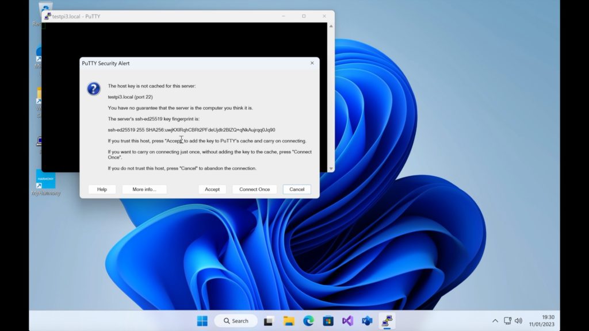The height and width of the screenshot is (331, 589).
Task: Switch to PuTTY via its taskbar icon
Action: (x=387, y=321)
